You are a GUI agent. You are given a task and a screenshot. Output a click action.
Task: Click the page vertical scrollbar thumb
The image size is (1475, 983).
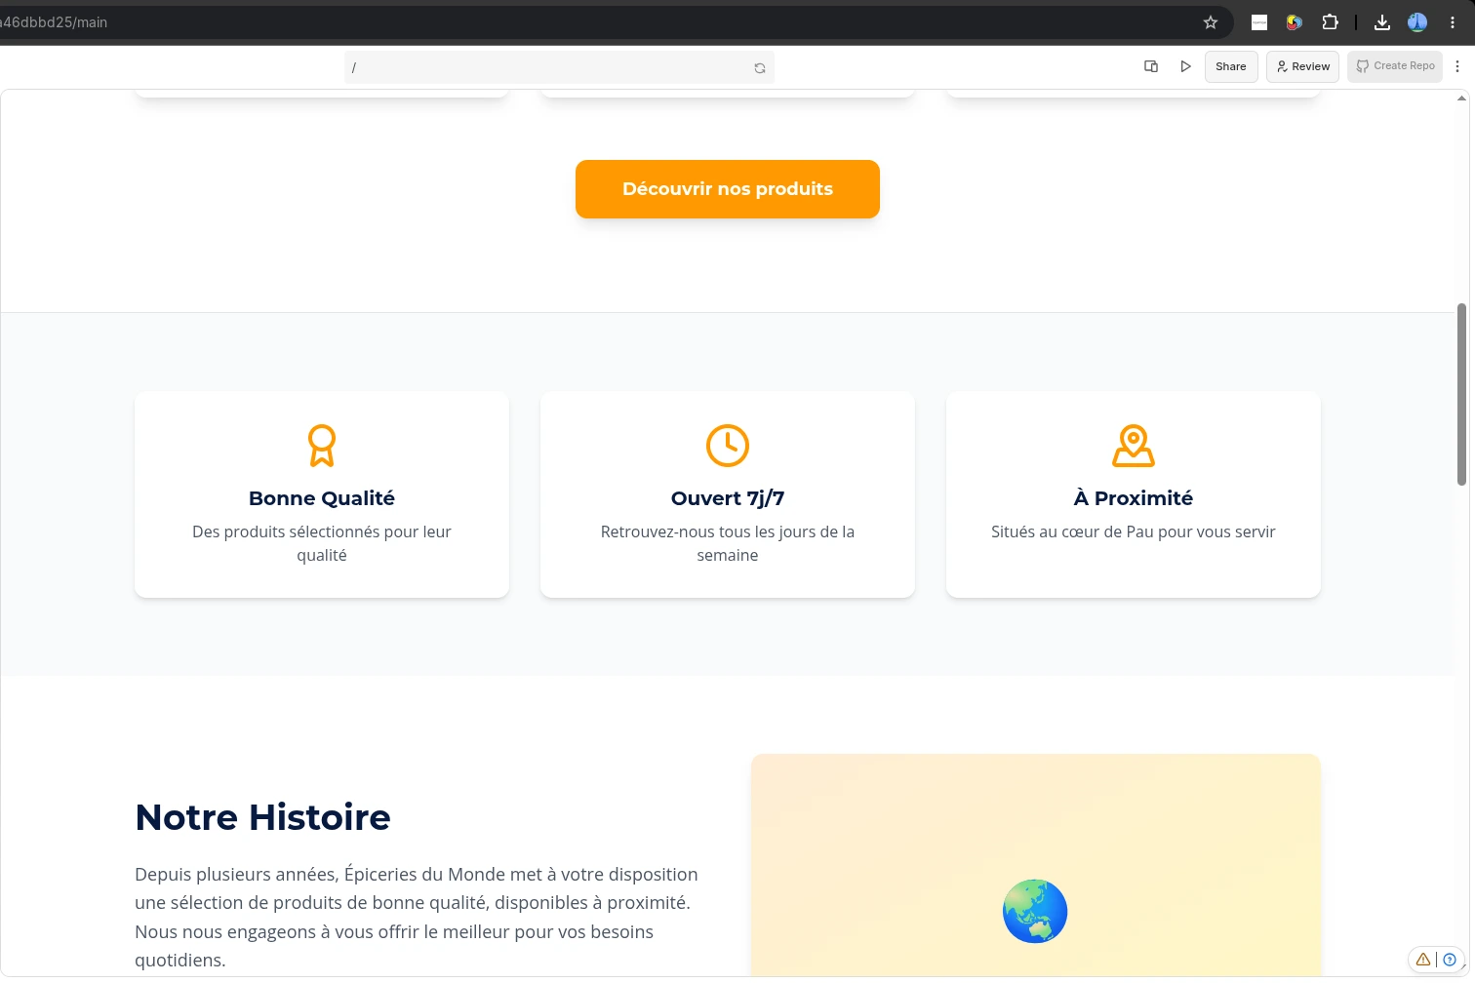pos(1461,394)
